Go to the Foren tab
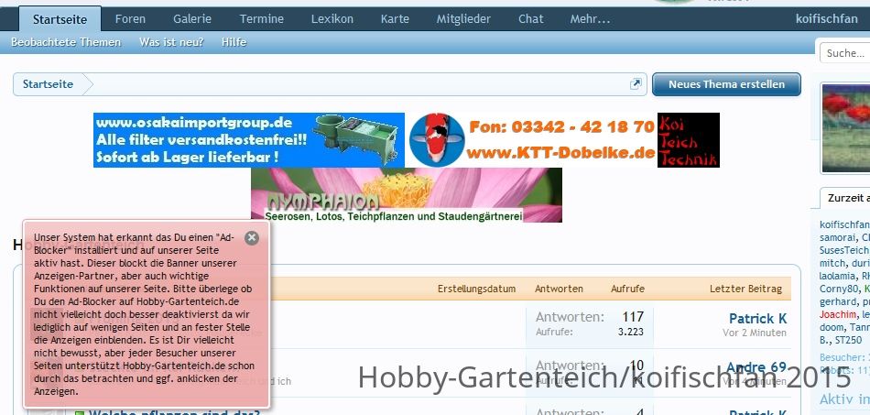 coord(130,19)
